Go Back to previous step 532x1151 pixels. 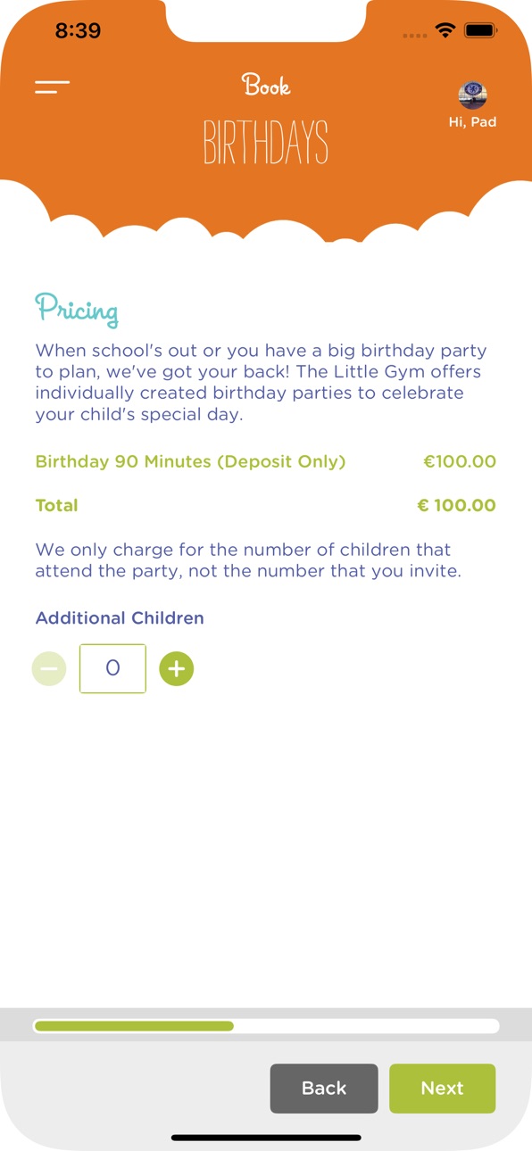pyautogui.click(x=324, y=1088)
